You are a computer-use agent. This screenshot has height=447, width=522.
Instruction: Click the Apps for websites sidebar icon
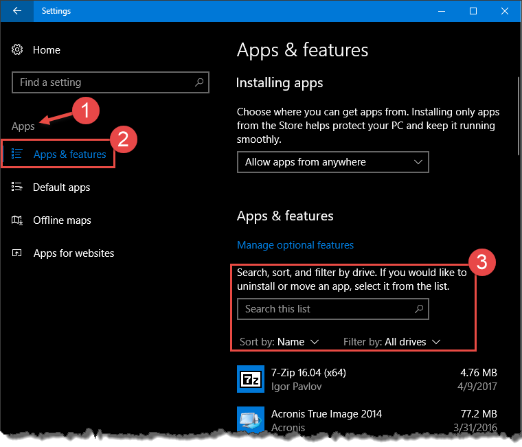pos(16,253)
